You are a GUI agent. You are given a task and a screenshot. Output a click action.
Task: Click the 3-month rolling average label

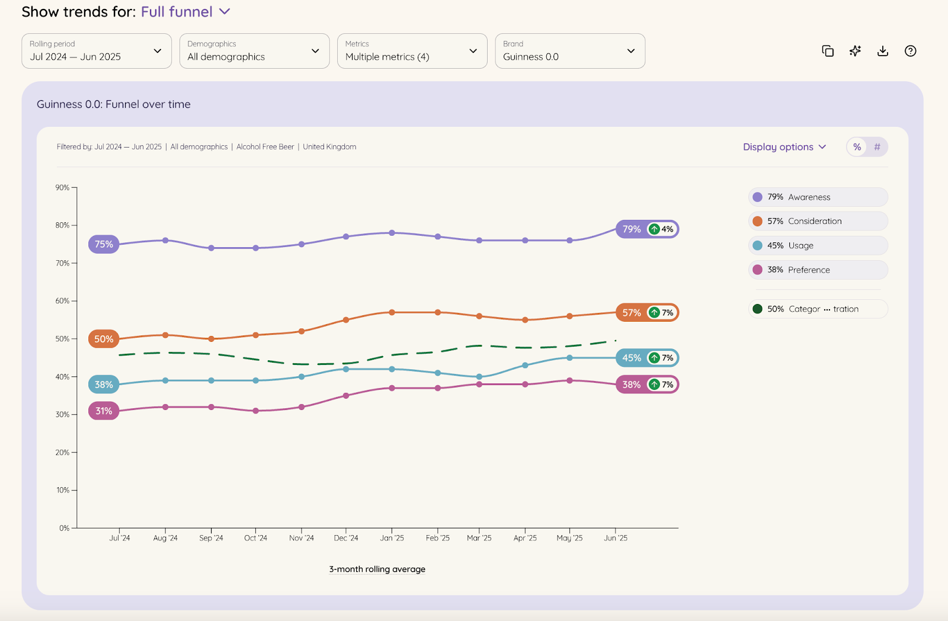pyautogui.click(x=377, y=569)
